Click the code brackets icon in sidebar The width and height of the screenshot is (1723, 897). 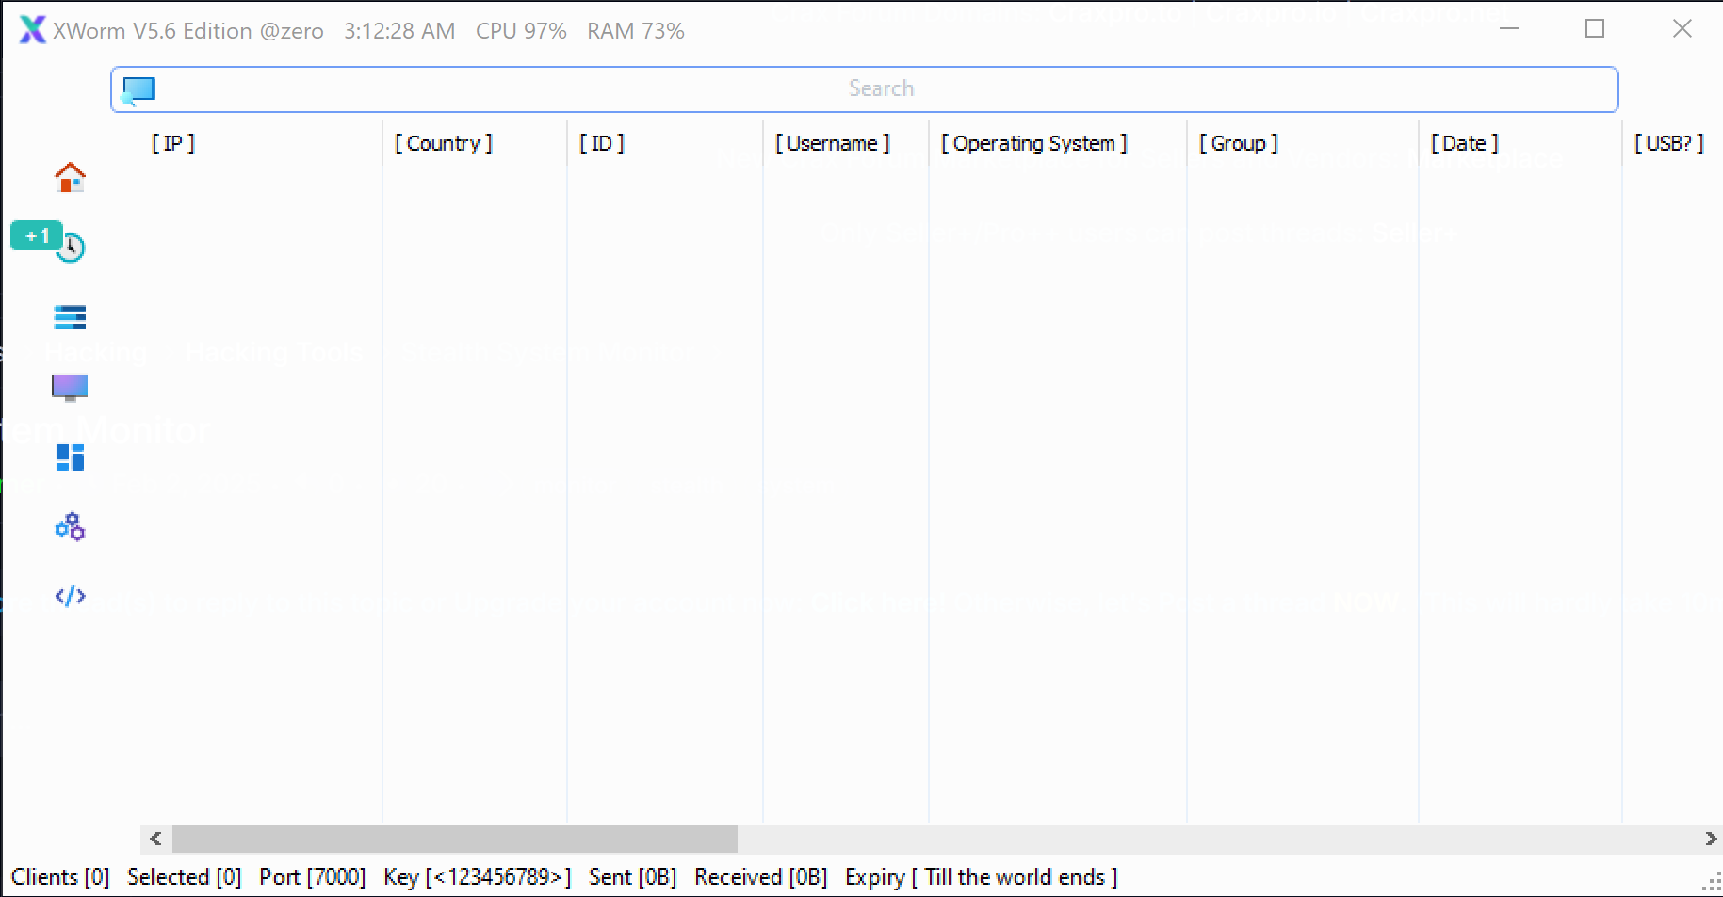point(71,596)
